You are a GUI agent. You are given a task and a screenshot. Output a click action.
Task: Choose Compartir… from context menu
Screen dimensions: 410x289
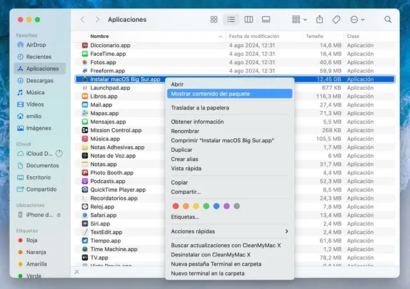click(x=229, y=192)
